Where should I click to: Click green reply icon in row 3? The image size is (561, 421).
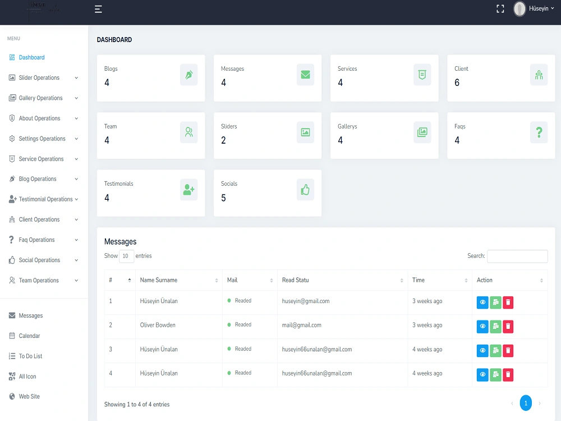tap(495, 351)
